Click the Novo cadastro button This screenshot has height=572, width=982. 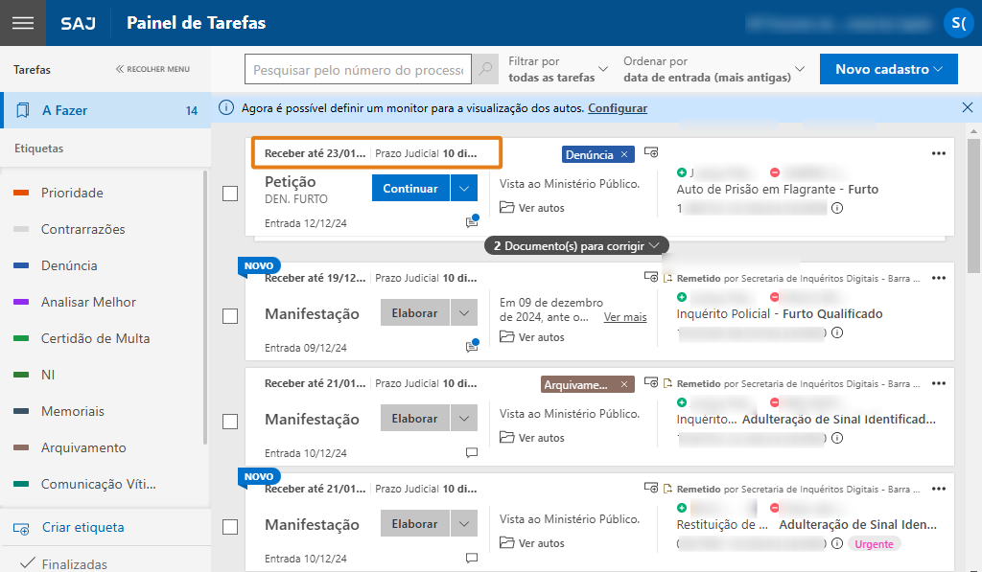tap(889, 69)
